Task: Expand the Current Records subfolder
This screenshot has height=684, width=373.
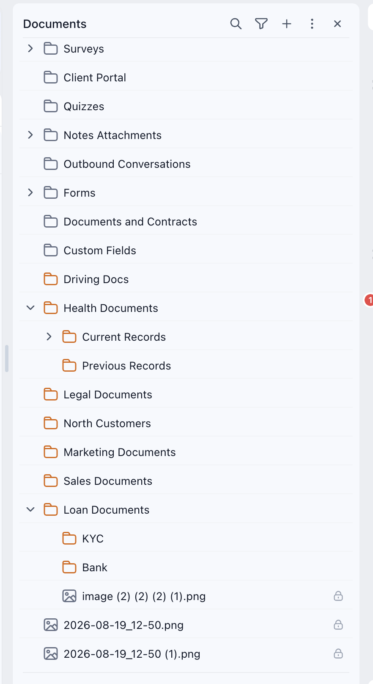Action: coord(49,336)
